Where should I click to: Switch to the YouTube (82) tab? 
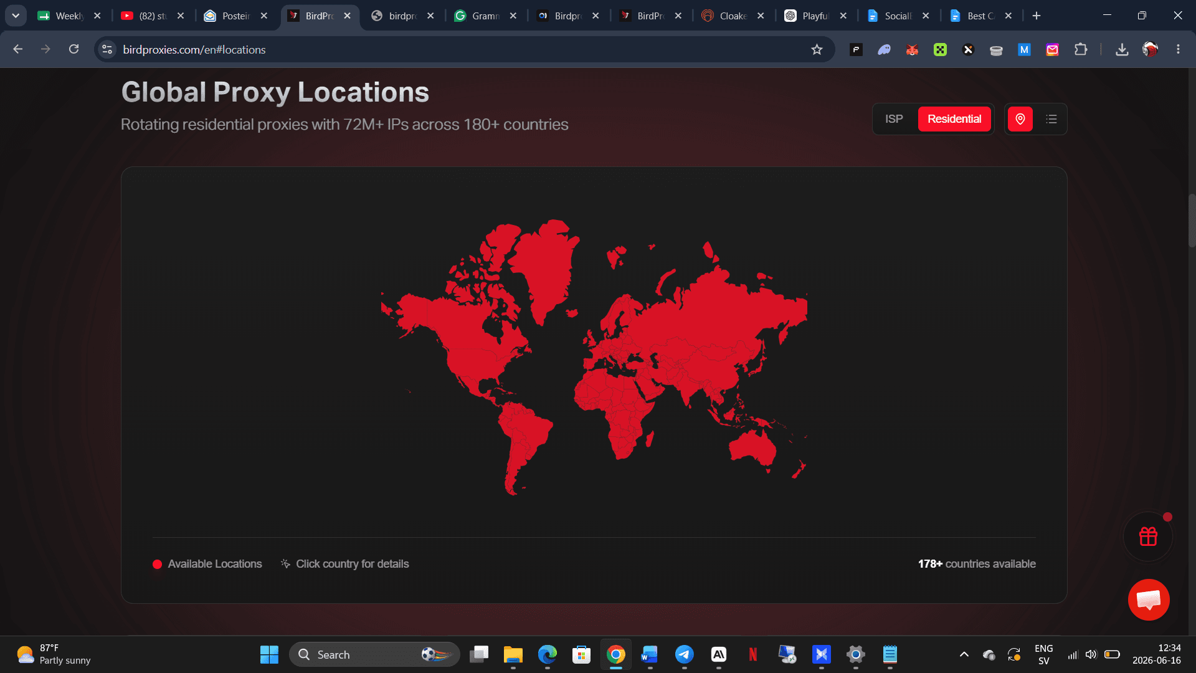152,16
